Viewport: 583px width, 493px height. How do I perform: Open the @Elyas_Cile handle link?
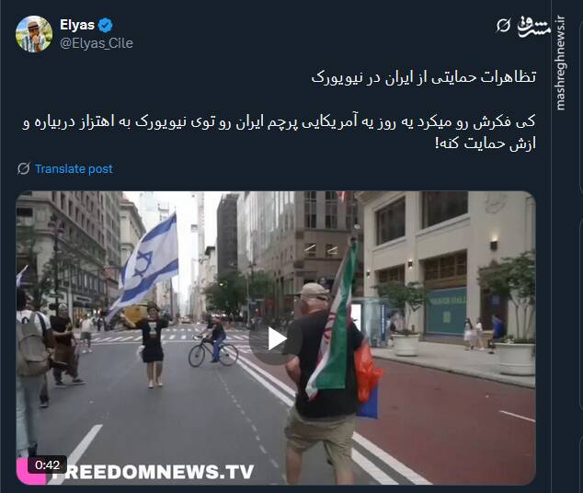click(97, 43)
